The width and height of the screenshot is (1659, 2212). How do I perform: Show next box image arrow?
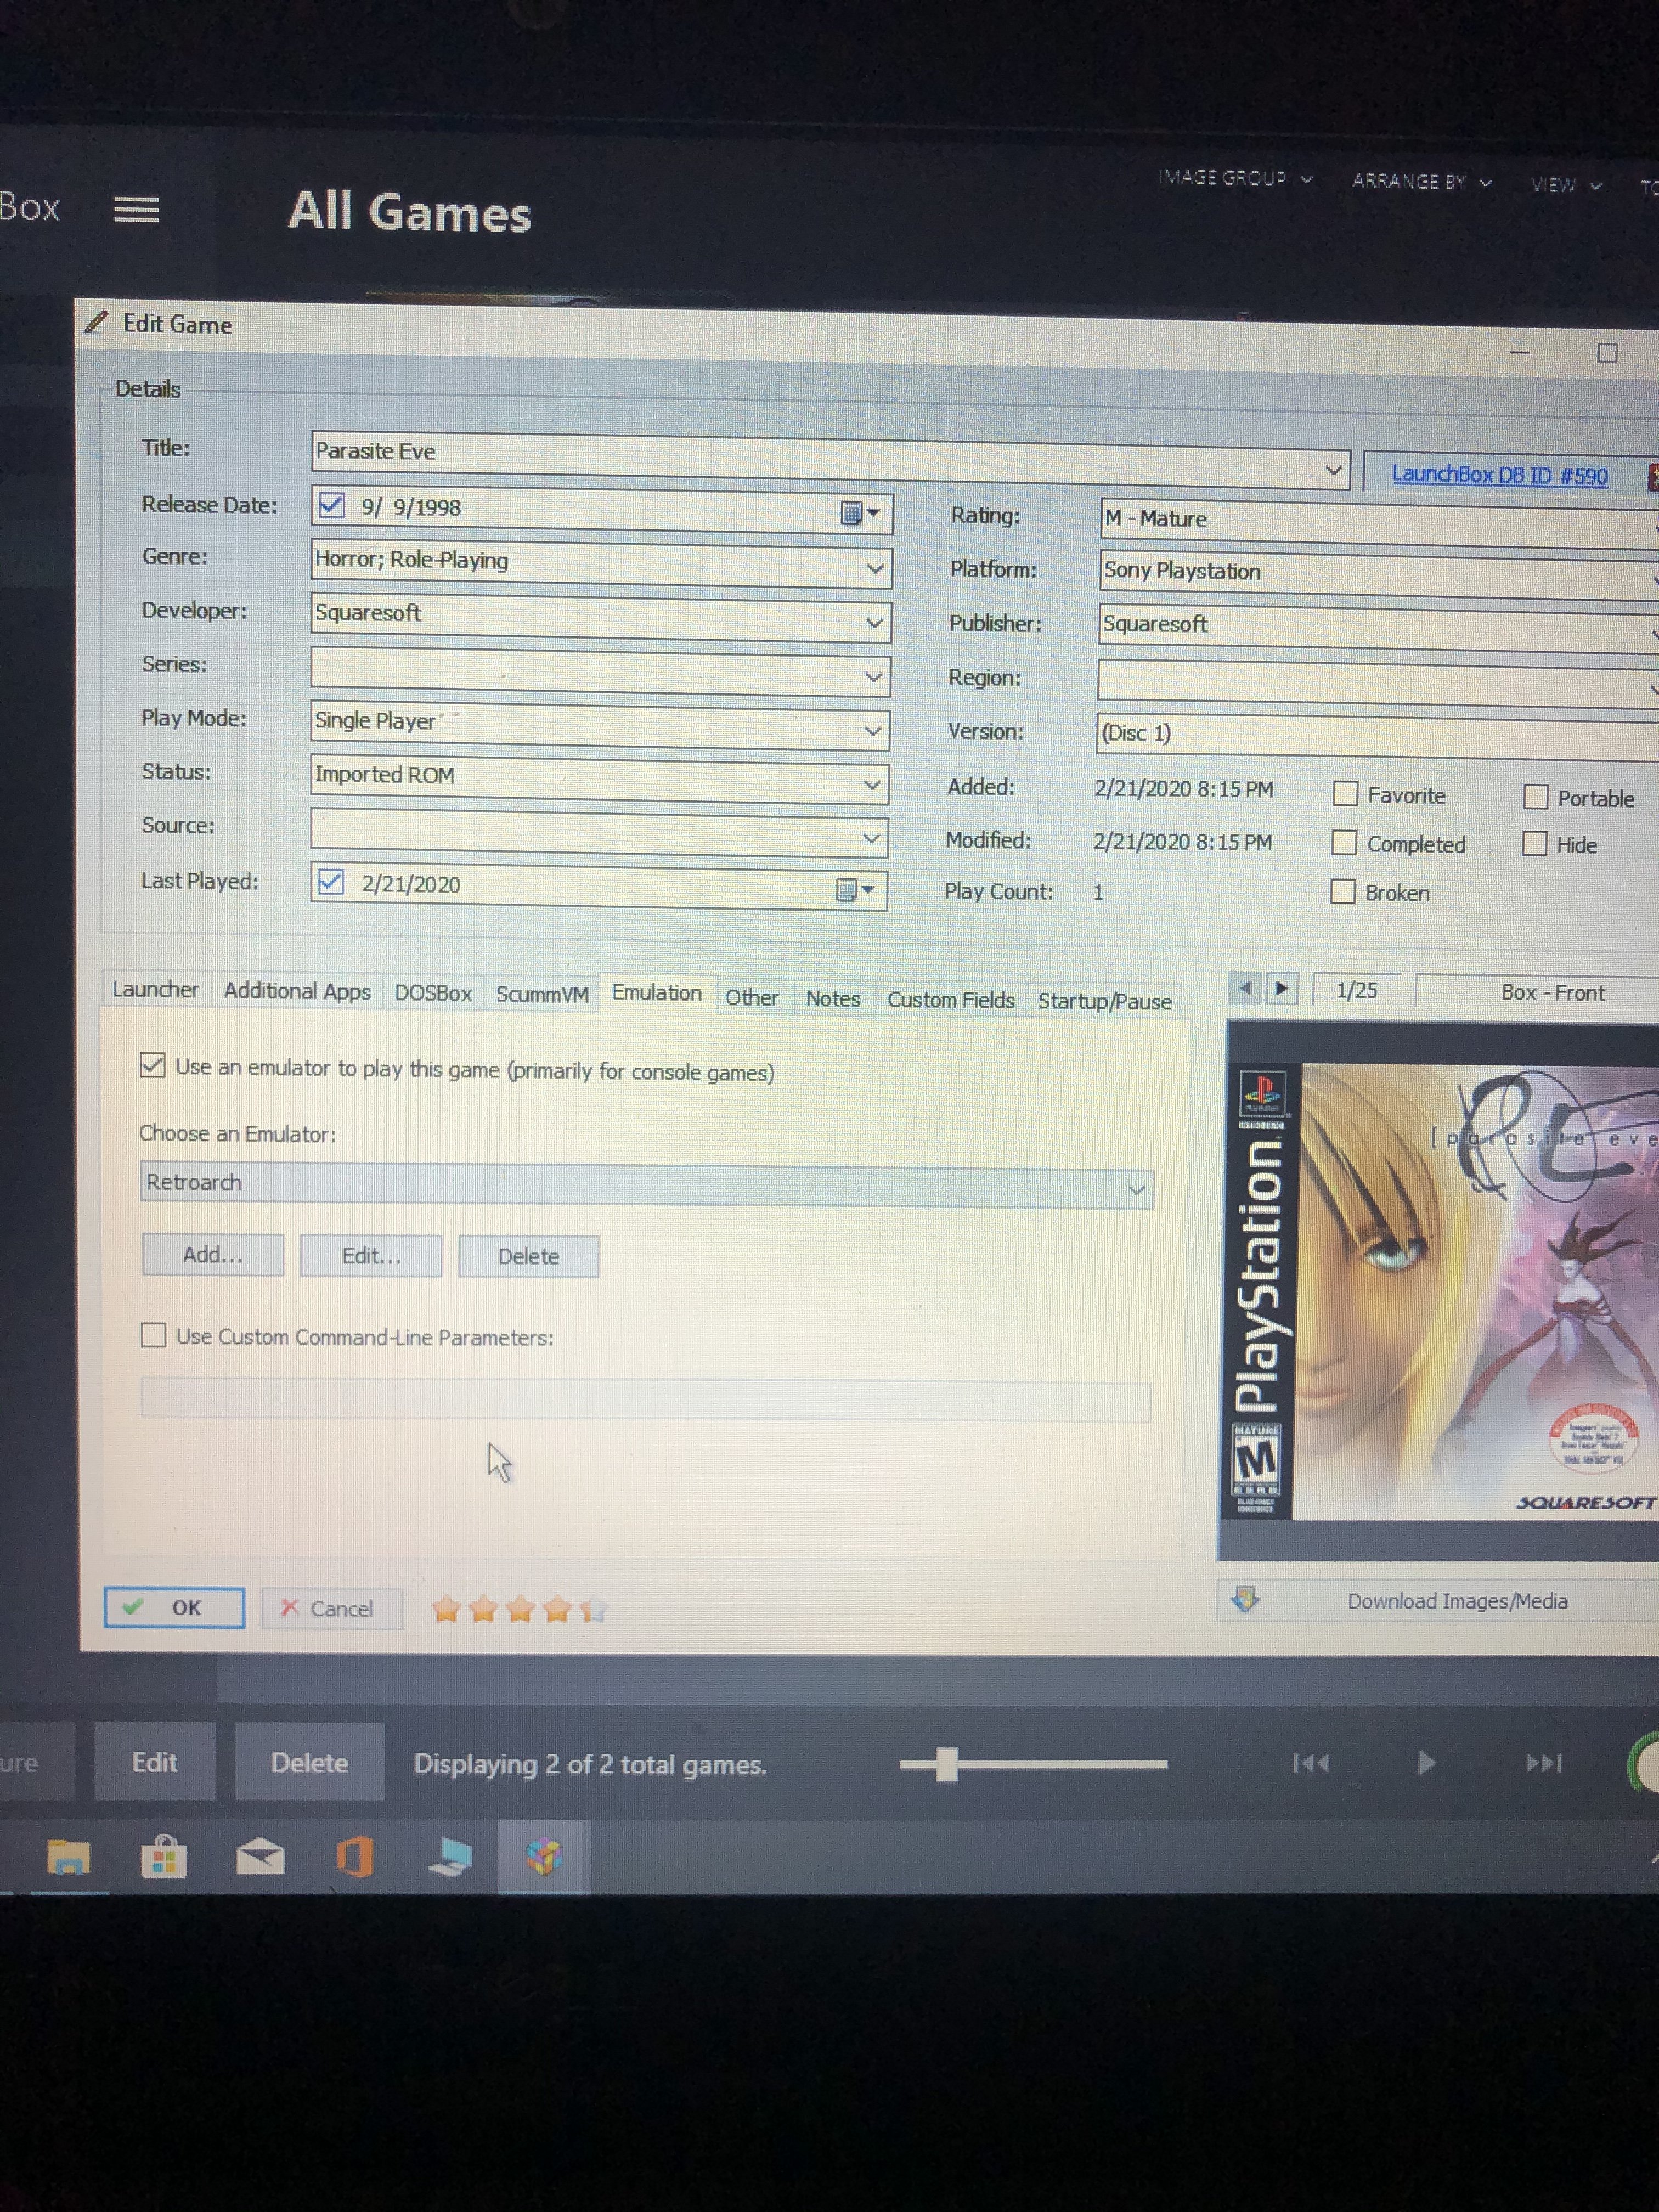(1281, 989)
